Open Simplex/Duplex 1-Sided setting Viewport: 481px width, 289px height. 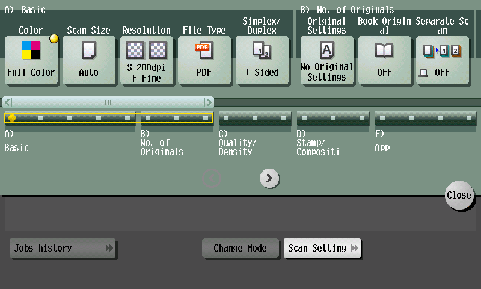tap(262, 60)
